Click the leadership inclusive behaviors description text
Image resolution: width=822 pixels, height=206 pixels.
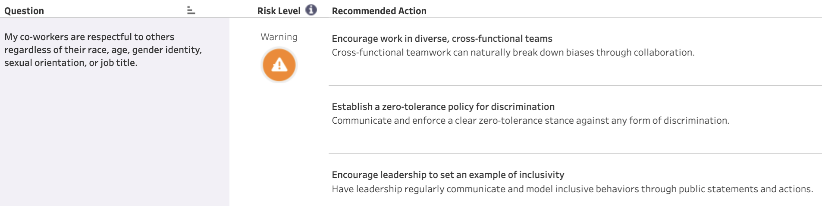pyautogui.click(x=572, y=189)
